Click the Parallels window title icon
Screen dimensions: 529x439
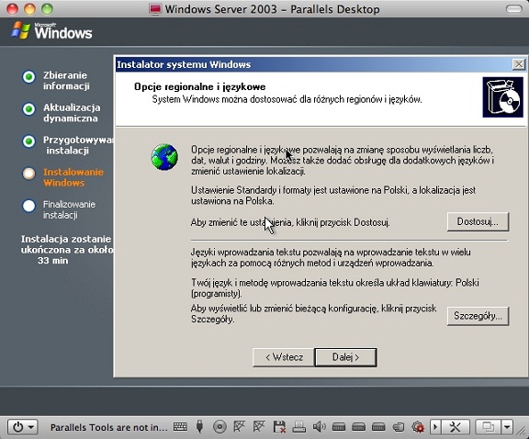point(155,9)
